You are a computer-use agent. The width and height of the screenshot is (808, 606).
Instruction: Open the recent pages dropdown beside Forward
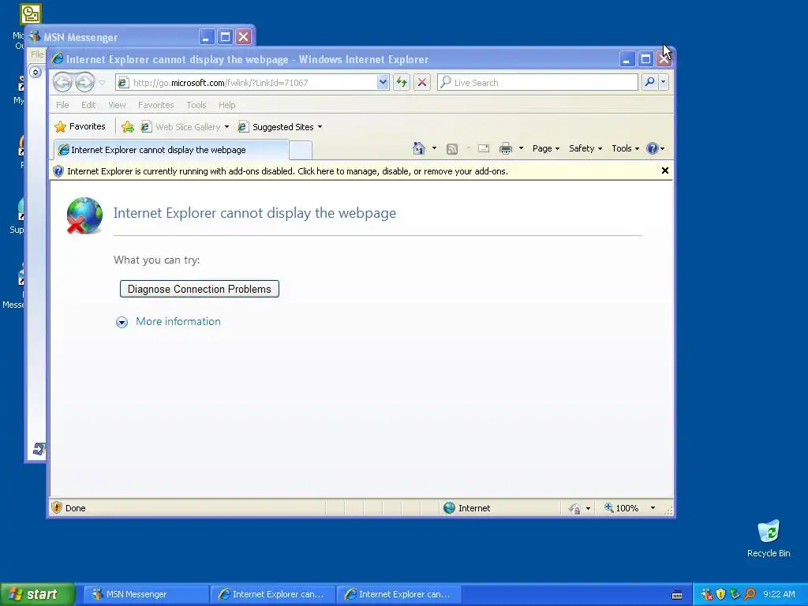click(102, 82)
